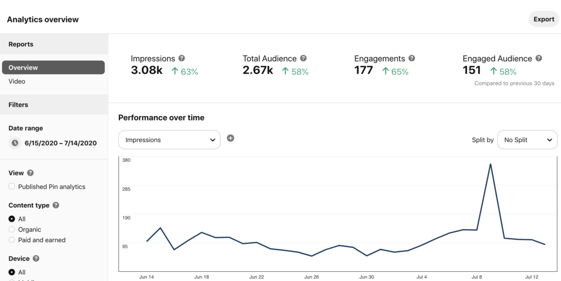Enable Published Pin analytics checkbox
The width and height of the screenshot is (561, 281).
coord(12,186)
